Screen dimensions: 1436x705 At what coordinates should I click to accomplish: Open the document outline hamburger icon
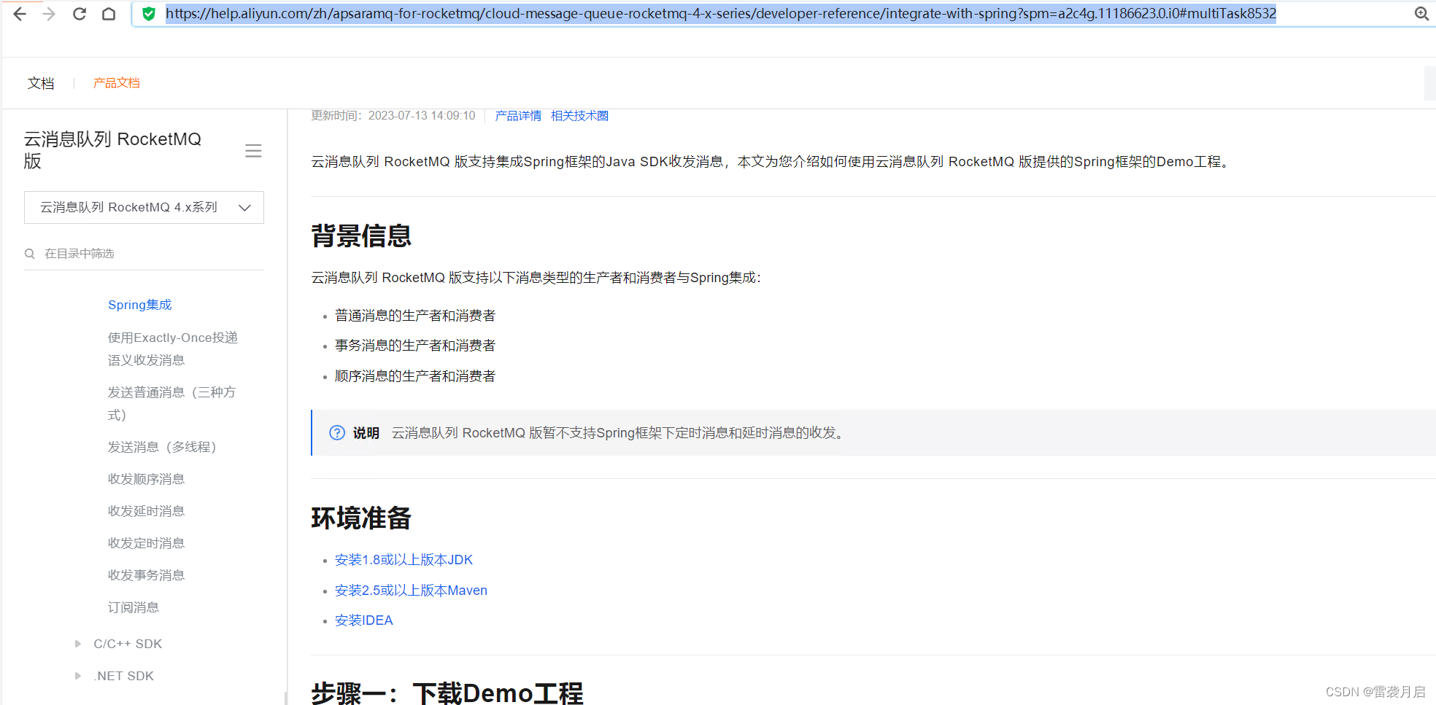pos(253,150)
